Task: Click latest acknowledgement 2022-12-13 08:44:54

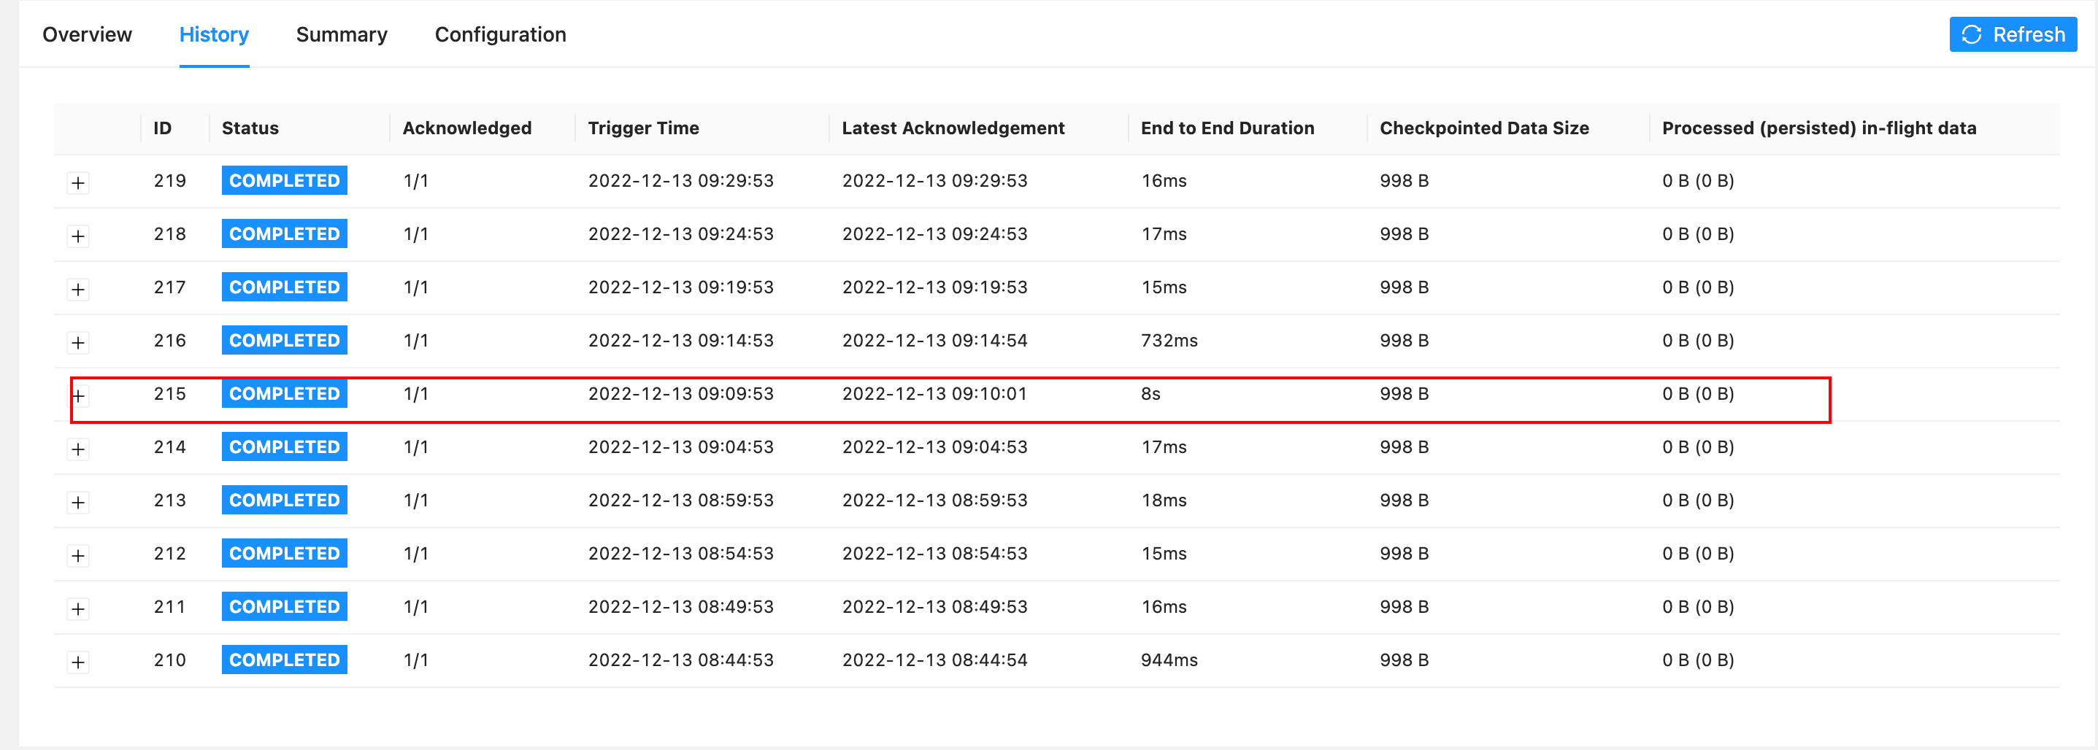Action: pyautogui.click(x=934, y=660)
